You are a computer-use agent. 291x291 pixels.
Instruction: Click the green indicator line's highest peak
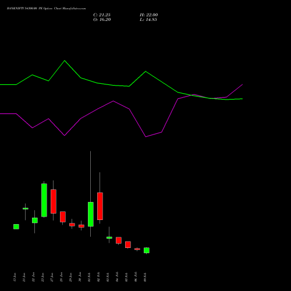click(x=65, y=61)
